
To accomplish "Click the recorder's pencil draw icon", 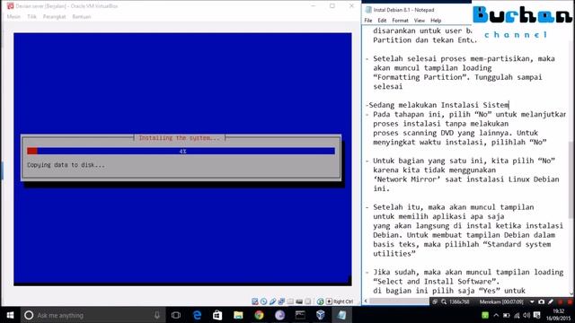I will point(551,301).
